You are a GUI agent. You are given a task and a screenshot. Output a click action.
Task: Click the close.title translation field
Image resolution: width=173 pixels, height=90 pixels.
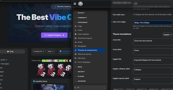[153, 42]
